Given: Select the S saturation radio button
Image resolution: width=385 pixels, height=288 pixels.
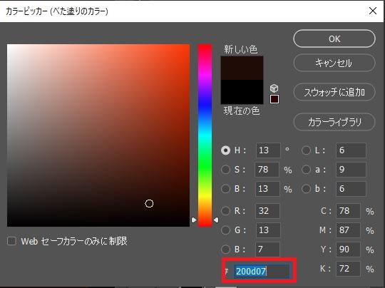Looking at the screenshot, I should coord(225,170).
